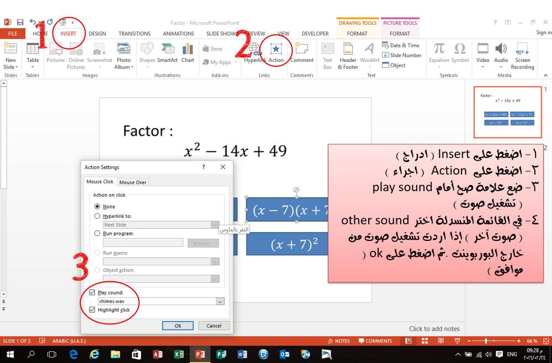Collapse the ribbon with the chevron
Image resolution: width=552 pixels, height=363 pixels.
coord(545,75)
